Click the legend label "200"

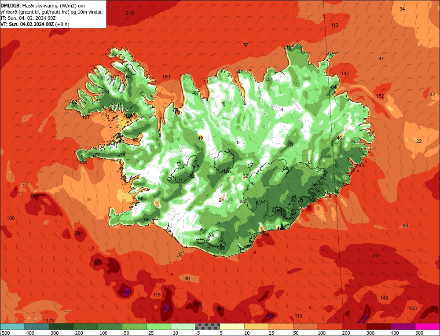(x=346, y=333)
